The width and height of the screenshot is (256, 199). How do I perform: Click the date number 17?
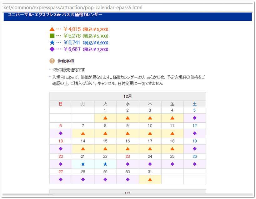coord(150,141)
